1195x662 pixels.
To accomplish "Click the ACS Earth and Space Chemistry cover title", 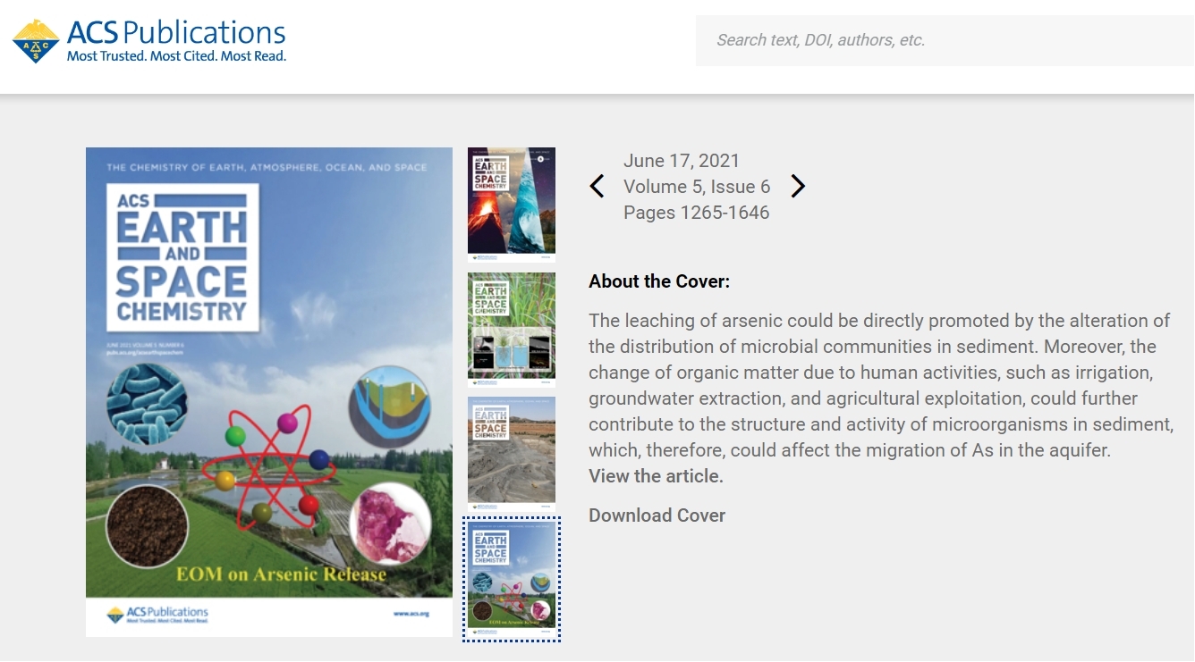I will click(182, 258).
